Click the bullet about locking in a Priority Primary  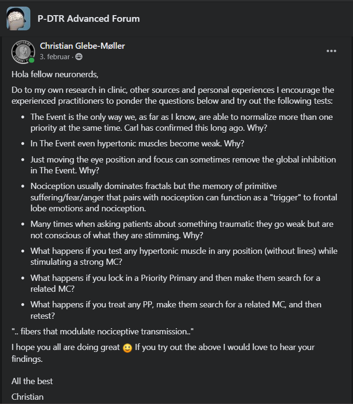click(x=175, y=283)
